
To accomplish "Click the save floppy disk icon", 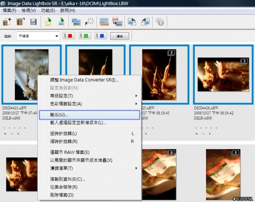I will click(x=33, y=22).
